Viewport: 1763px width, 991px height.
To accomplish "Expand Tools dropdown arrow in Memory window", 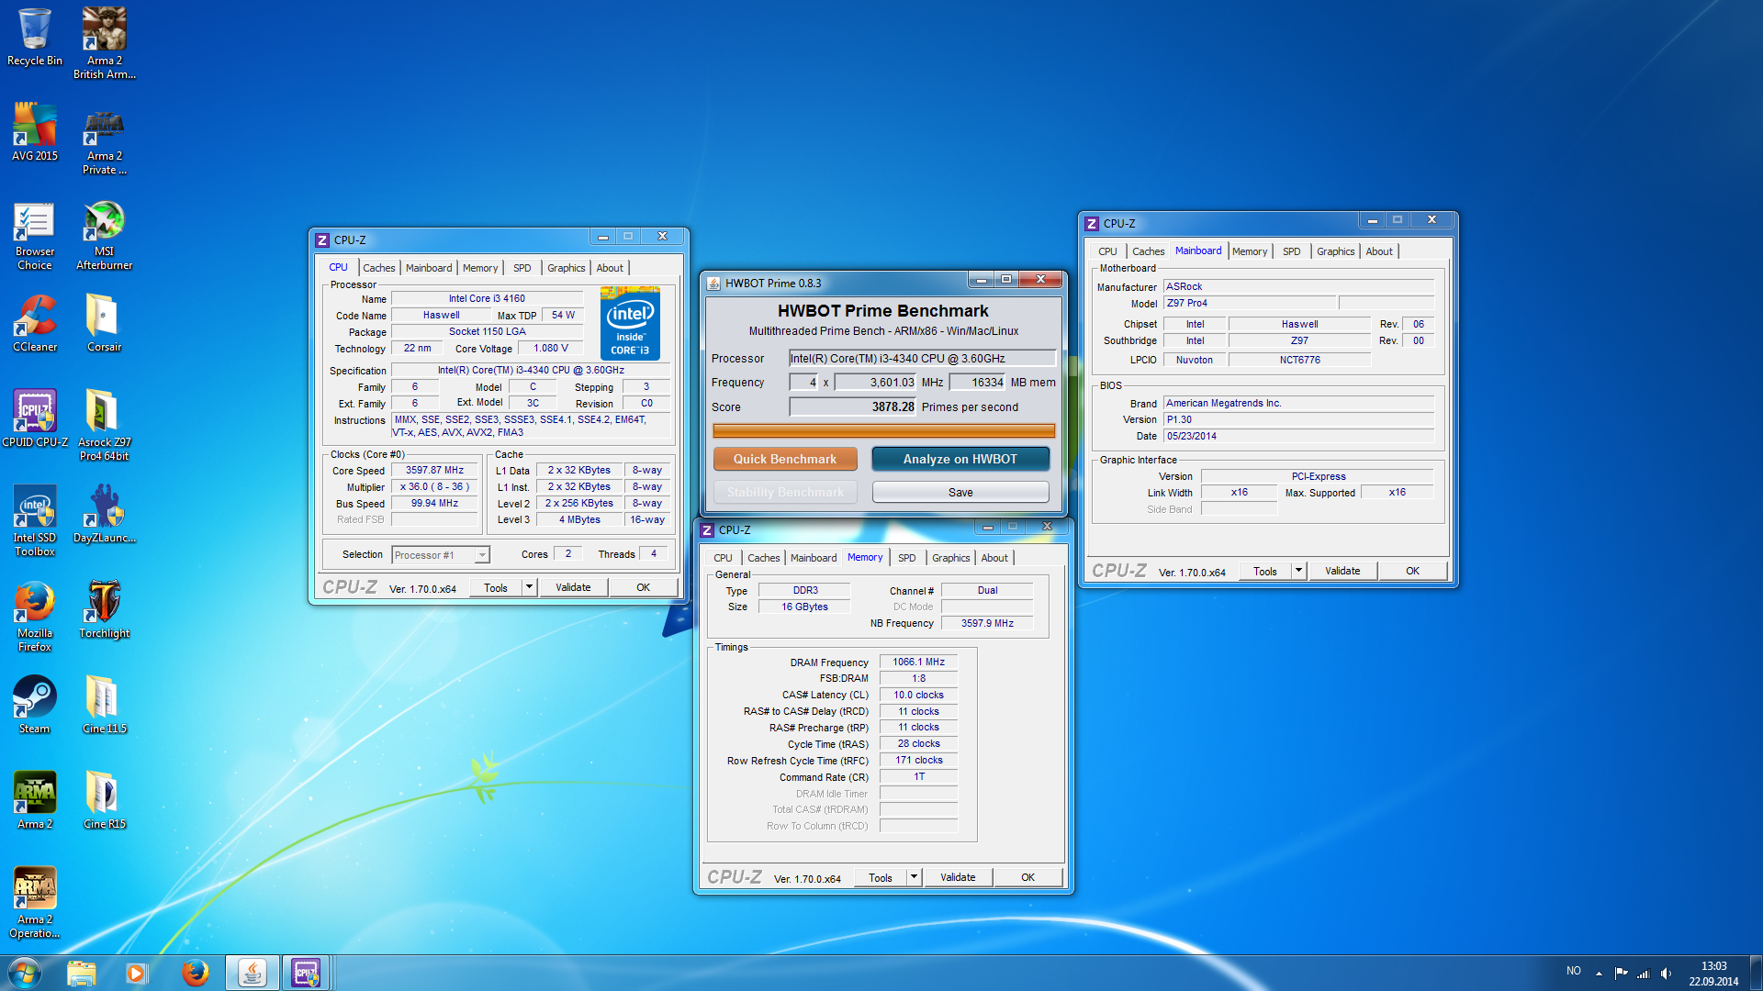I will point(914,877).
